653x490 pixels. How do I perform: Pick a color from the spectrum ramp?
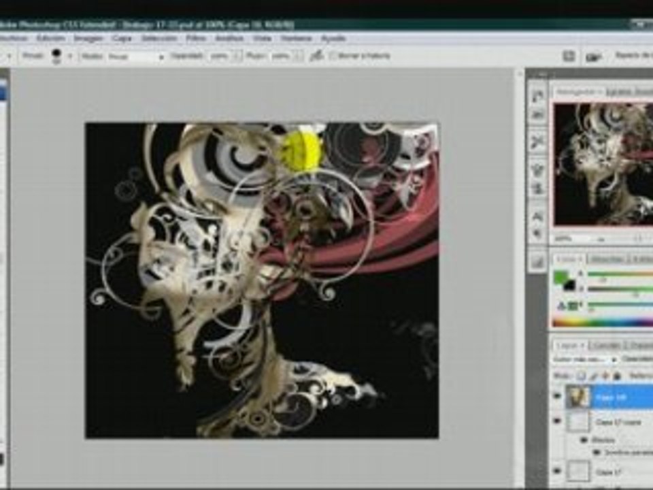[603, 322]
